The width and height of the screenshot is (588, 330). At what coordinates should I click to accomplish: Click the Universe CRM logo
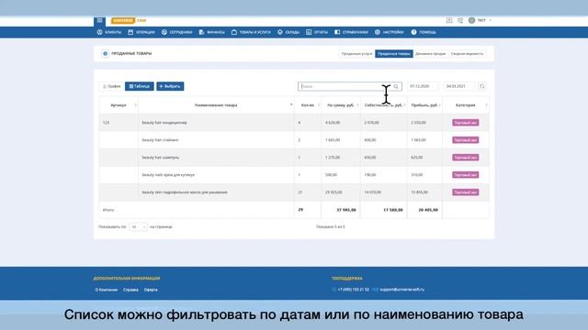(129, 20)
